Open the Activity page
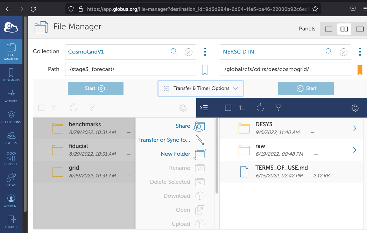Image resolution: width=367 pixels, height=233 pixels. tap(11, 96)
